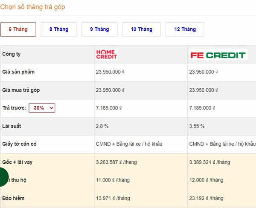This screenshot has height=208, width=256.
Task: Click Home Credit's CMND + Bằng lái xe text
Action: coord(129,144)
